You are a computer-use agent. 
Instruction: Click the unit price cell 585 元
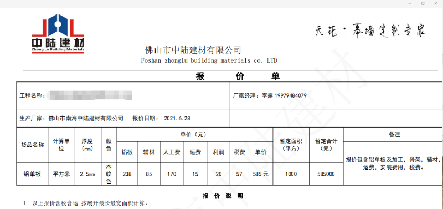[x=260, y=174]
